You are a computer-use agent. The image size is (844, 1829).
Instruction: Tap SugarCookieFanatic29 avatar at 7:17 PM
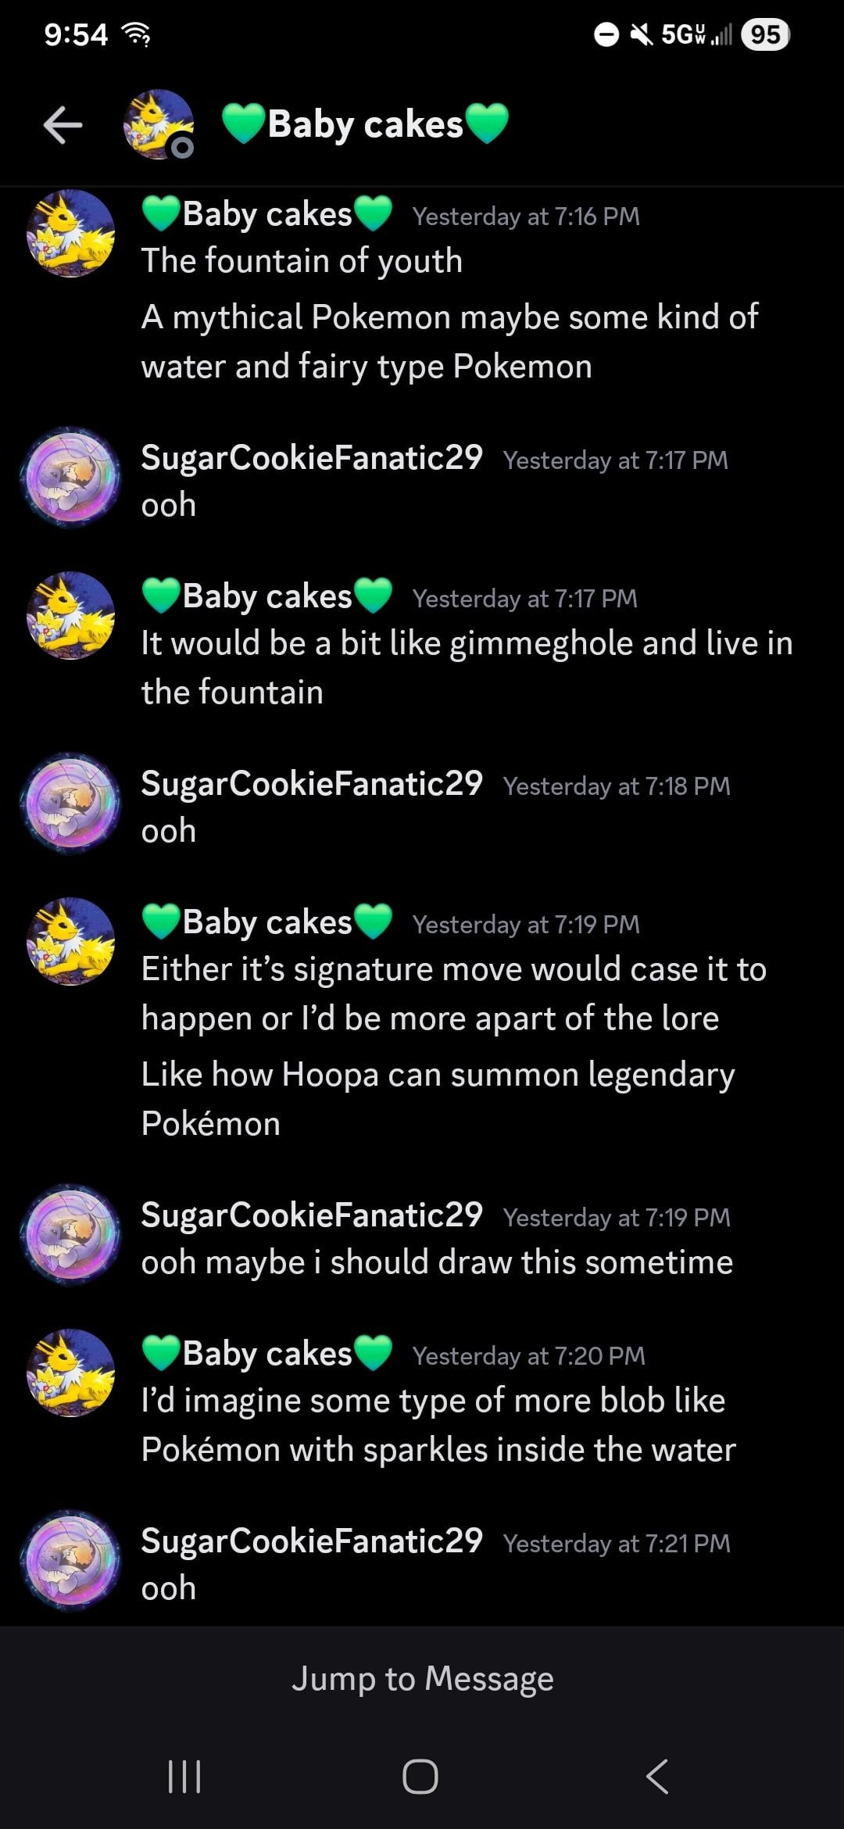point(70,477)
